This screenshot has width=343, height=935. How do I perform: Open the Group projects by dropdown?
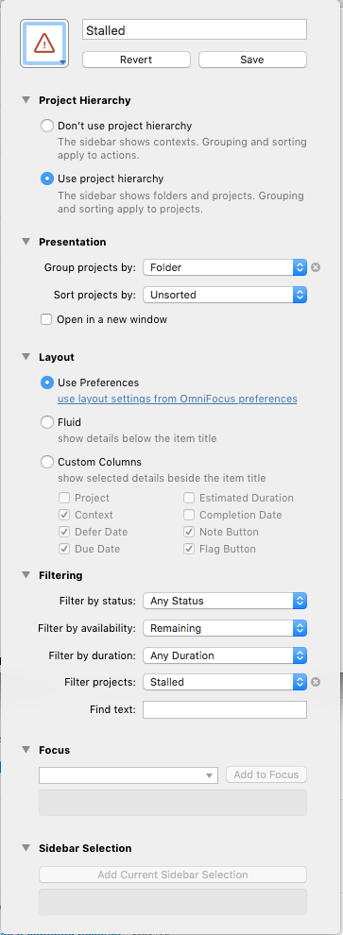(x=225, y=267)
